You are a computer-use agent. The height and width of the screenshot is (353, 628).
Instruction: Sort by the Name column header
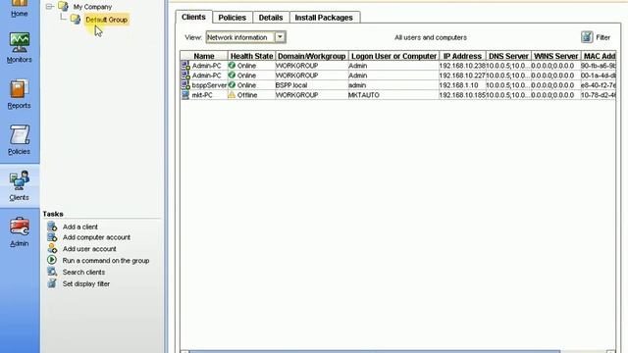coord(204,56)
